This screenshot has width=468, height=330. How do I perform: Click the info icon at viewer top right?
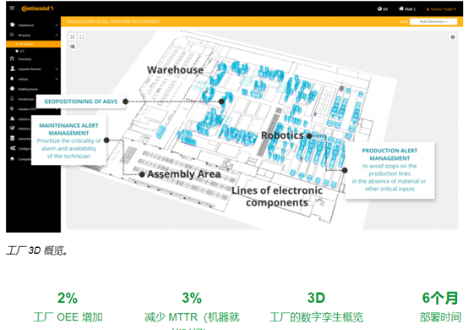pyautogui.click(x=453, y=37)
